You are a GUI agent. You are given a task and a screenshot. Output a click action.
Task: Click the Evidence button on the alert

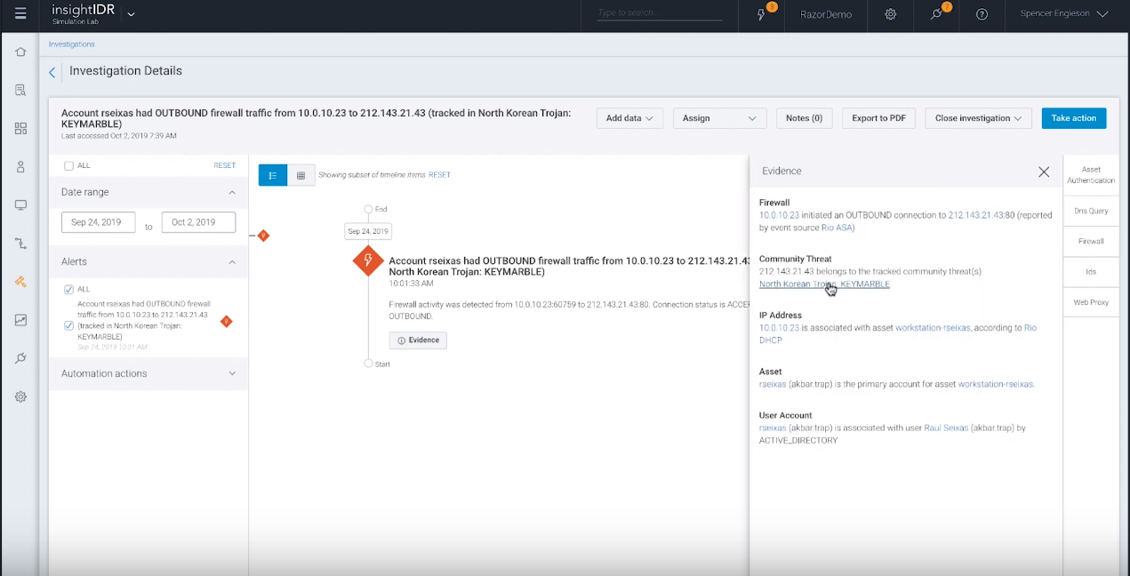tap(418, 340)
